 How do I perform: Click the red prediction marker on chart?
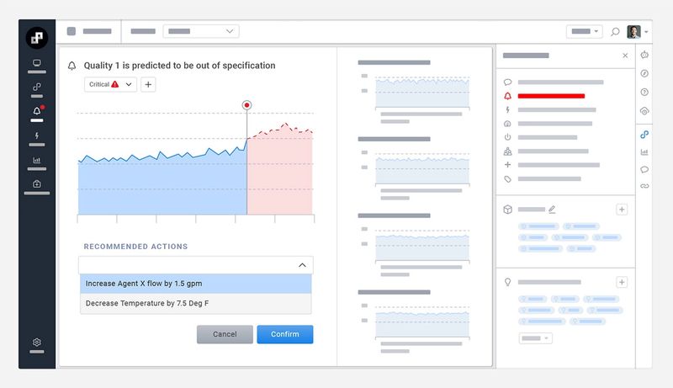point(246,105)
